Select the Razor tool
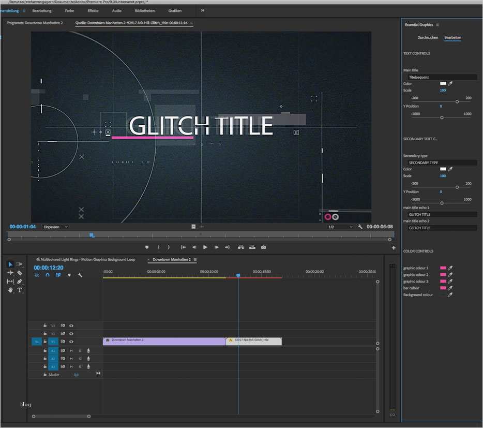Screen dimensions: 483x428 point(20,273)
